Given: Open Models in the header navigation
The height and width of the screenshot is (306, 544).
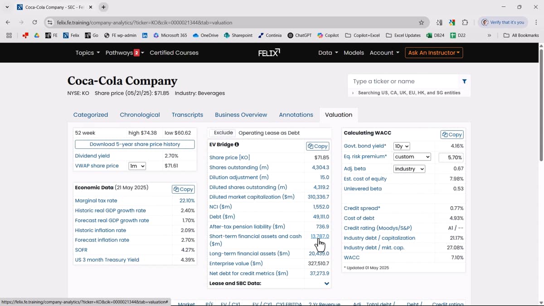Looking at the screenshot, I should coord(354,53).
